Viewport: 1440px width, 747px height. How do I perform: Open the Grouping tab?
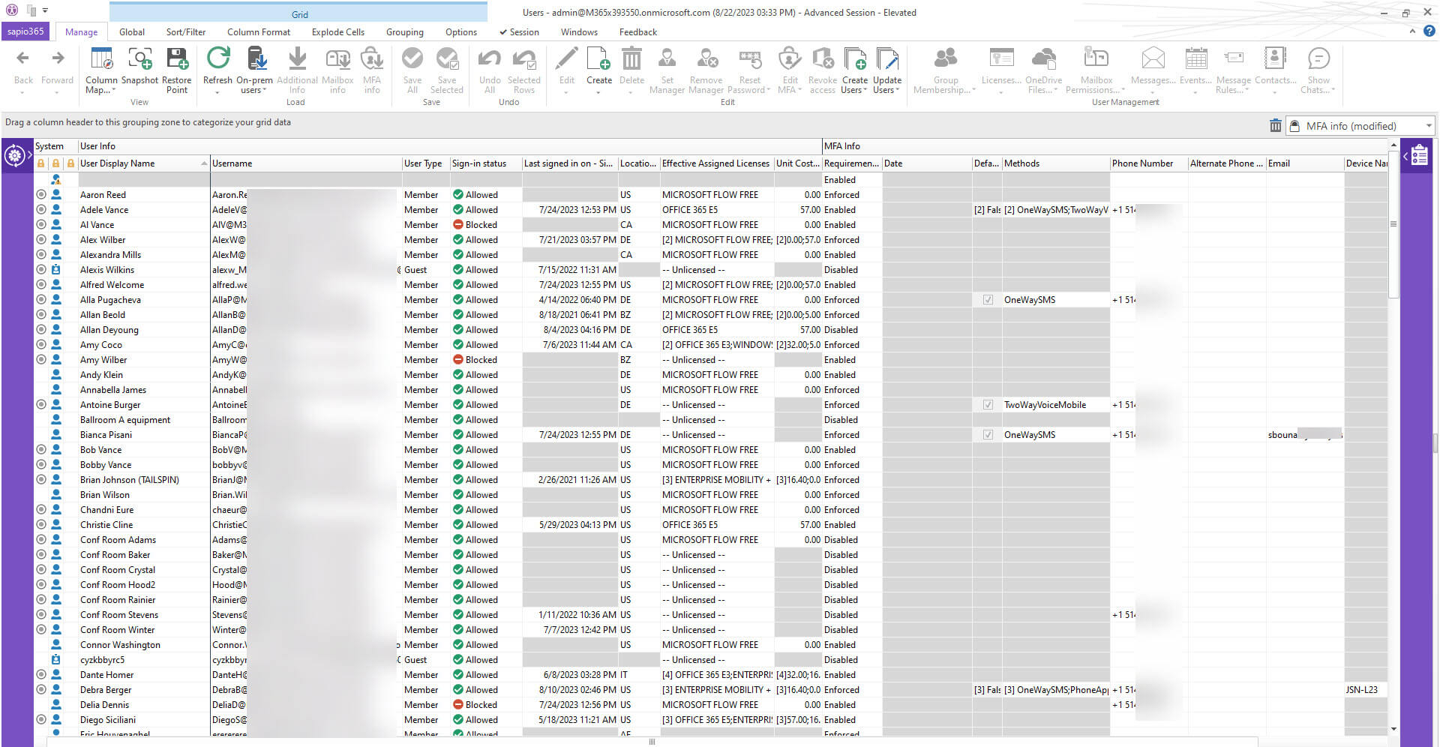point(405,32)
